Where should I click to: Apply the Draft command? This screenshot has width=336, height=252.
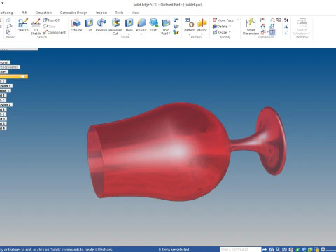154,25
